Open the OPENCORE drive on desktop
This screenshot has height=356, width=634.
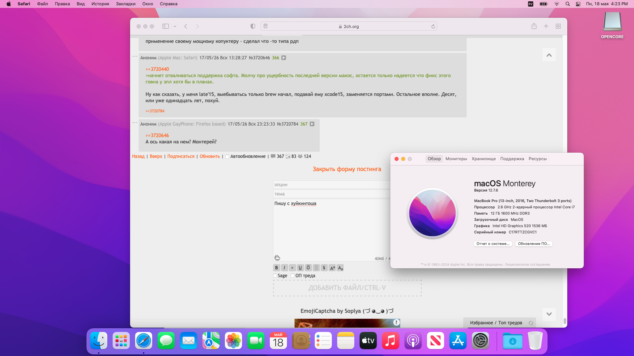pos(612,25)
